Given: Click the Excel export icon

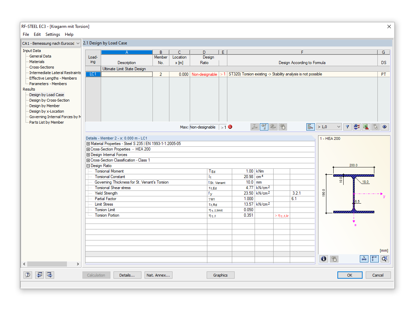Looking at the screenshot, I should click(x=366, y=127).
